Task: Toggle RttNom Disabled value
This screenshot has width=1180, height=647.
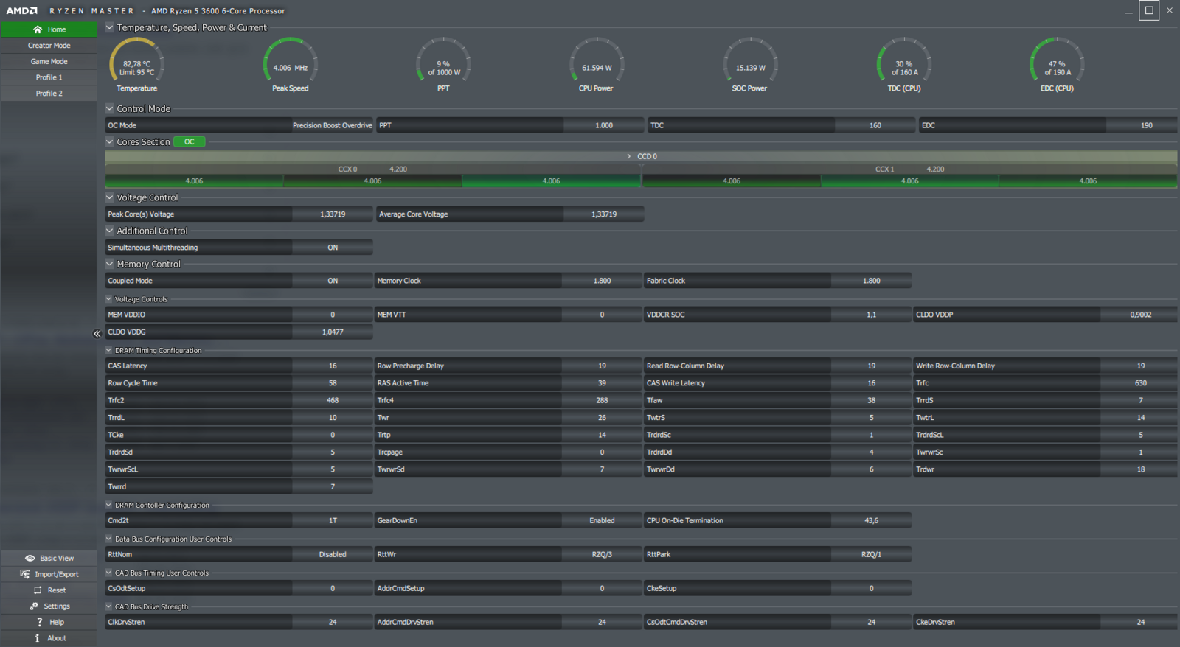Action: (x=333, y=554)
